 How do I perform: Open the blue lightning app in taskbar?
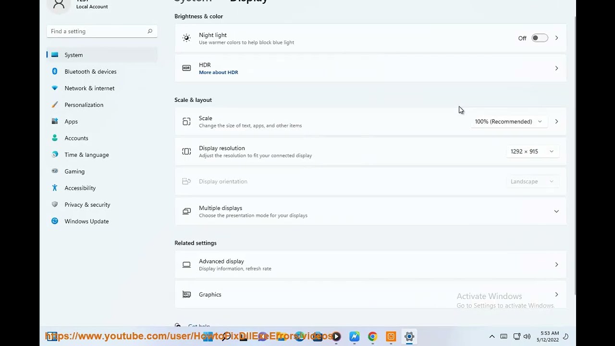[354, 337]
